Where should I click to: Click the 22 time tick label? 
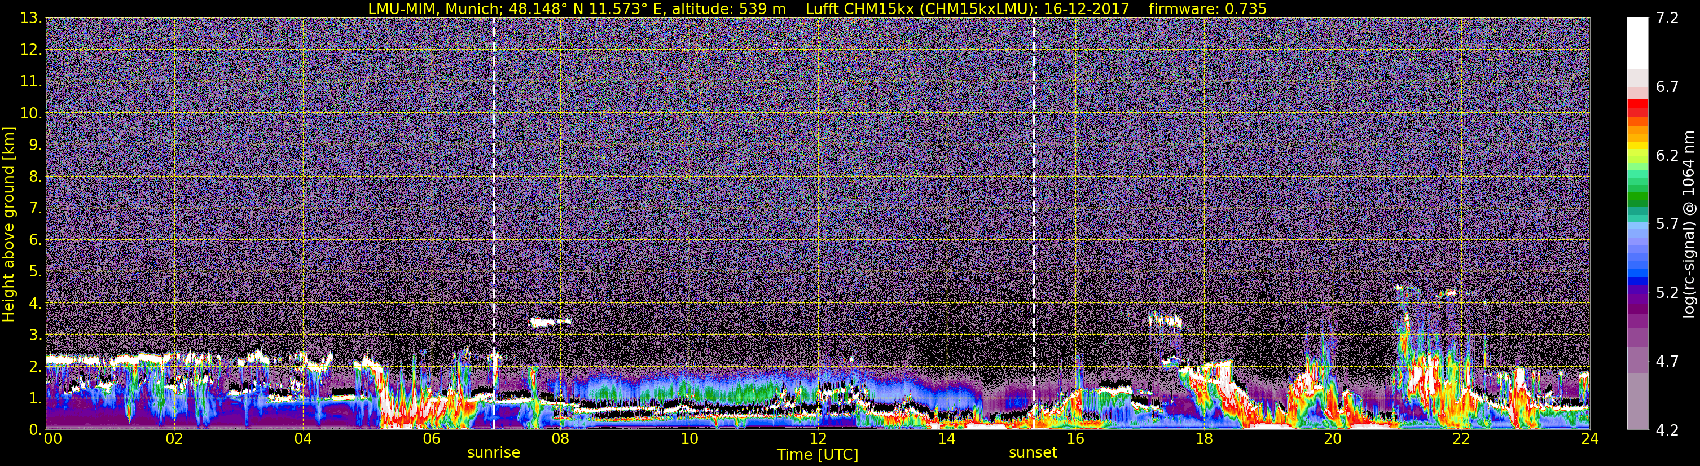[1461, 439]
